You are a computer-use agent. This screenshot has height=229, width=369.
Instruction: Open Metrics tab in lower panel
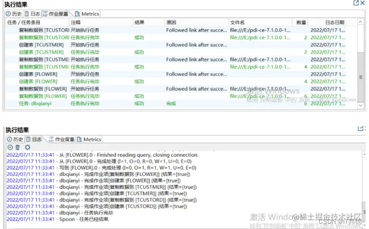[89, 139]
